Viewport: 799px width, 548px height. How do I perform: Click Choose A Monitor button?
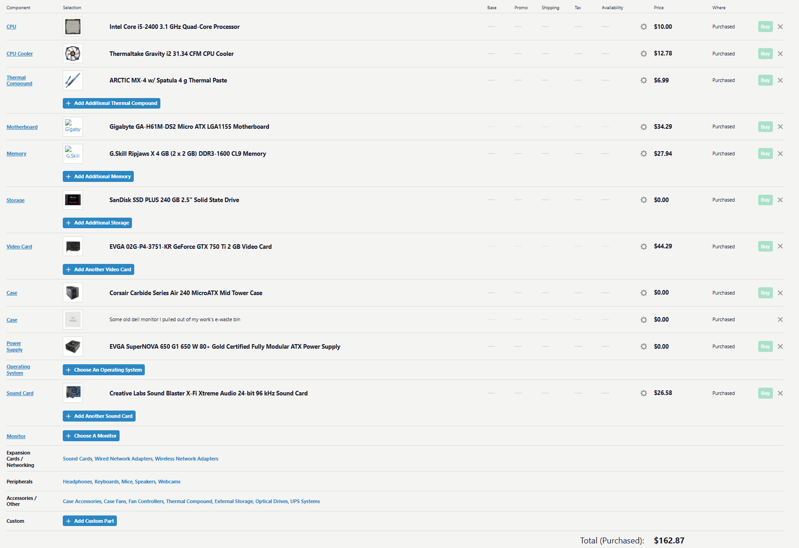tap(91, 436)
